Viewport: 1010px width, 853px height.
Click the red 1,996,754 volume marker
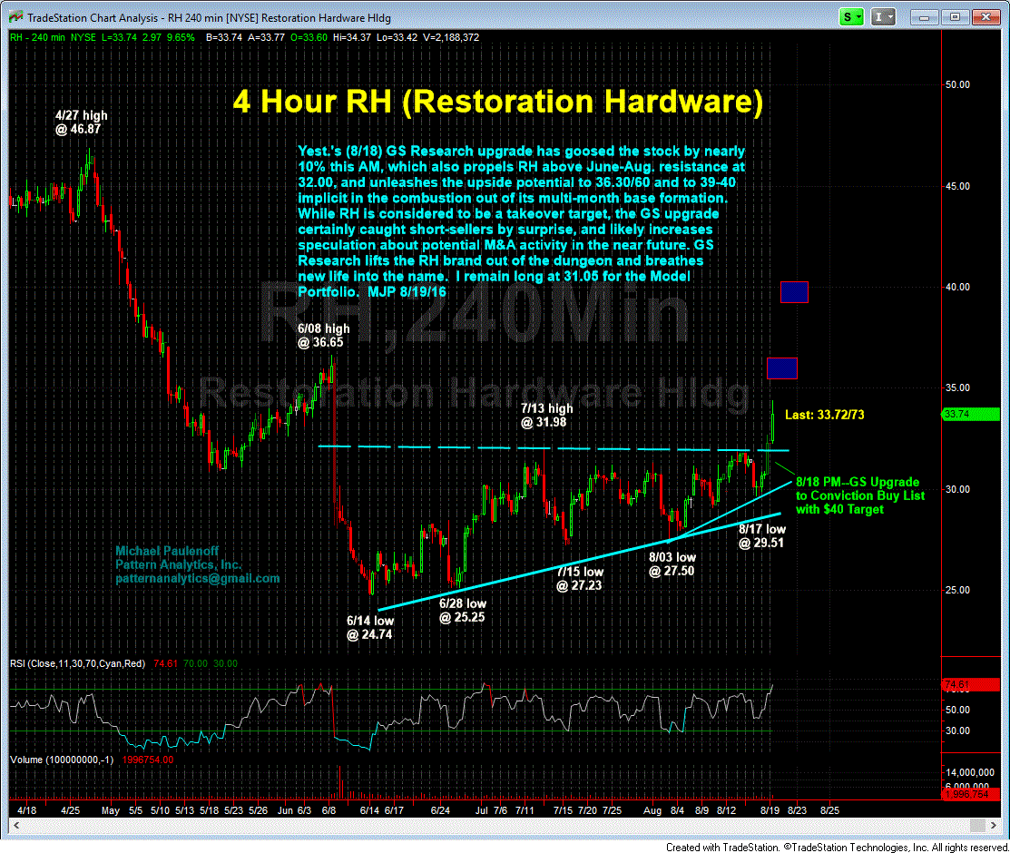point(971,794)
